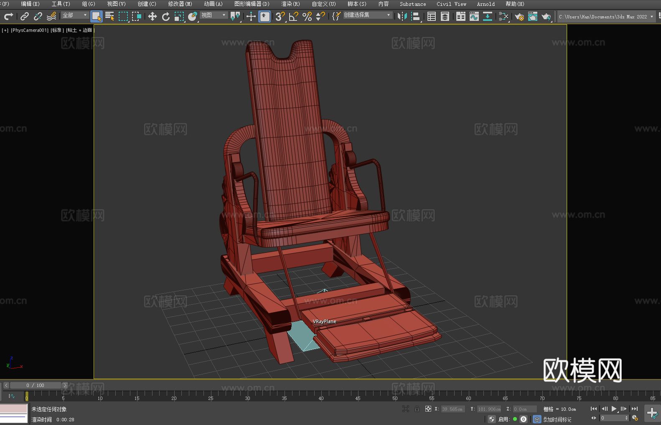Toggle the Spinner Snap button

[320, 17]
